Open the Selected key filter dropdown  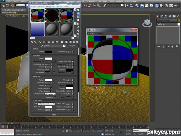point(141,131)
